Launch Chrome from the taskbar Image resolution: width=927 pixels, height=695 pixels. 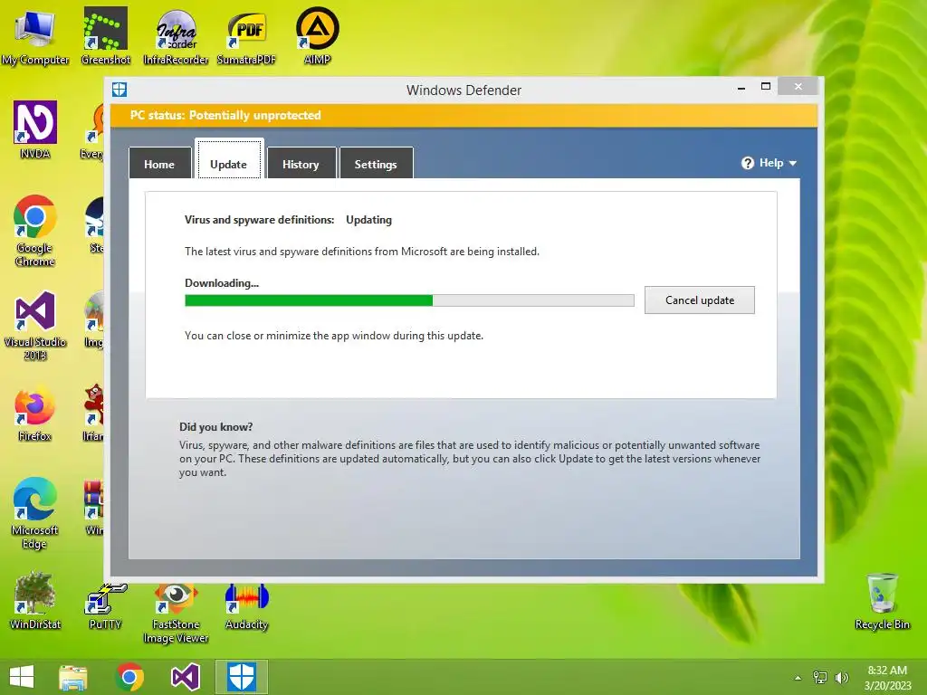pyautogui.click(x=129, y=677)
